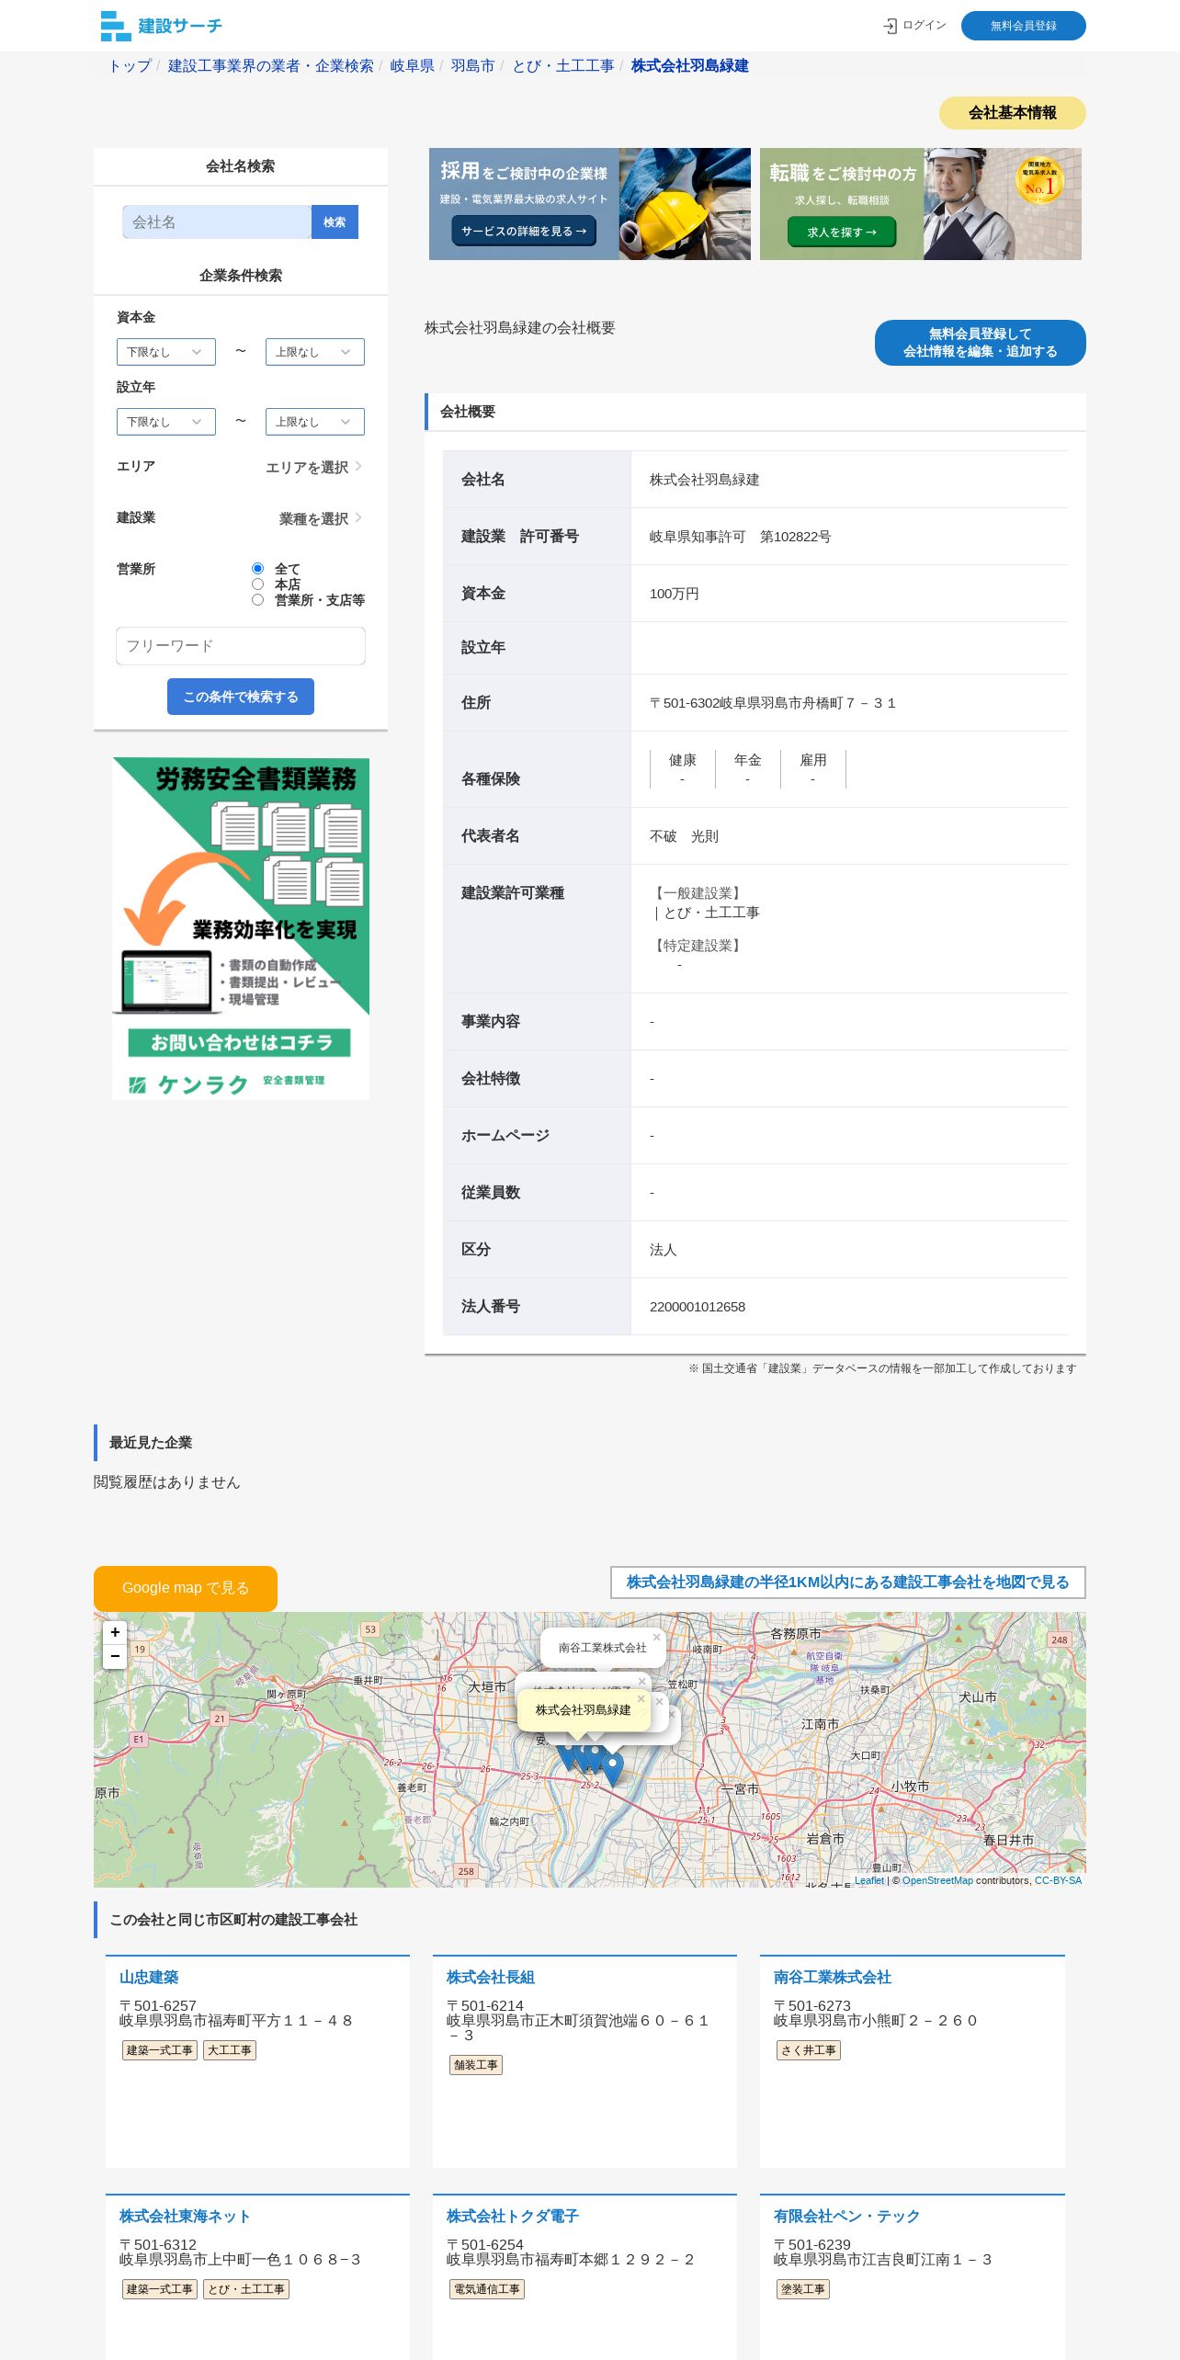Select the 本店 office radio button
1180x2360 pixels.
[x=257, y=584]
